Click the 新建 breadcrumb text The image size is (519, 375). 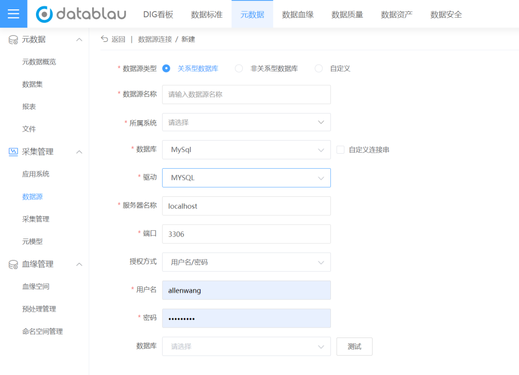click(188, 40)
